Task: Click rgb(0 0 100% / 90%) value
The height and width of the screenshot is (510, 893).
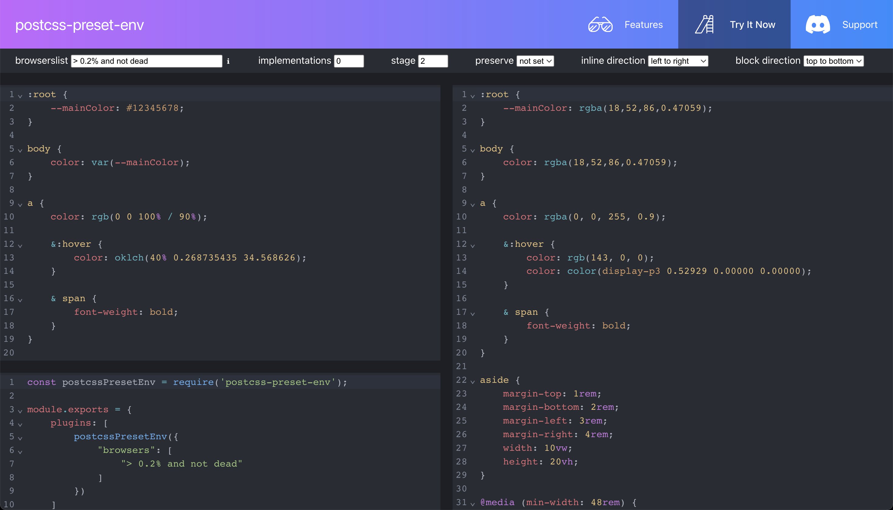Action: click(146, 216)
